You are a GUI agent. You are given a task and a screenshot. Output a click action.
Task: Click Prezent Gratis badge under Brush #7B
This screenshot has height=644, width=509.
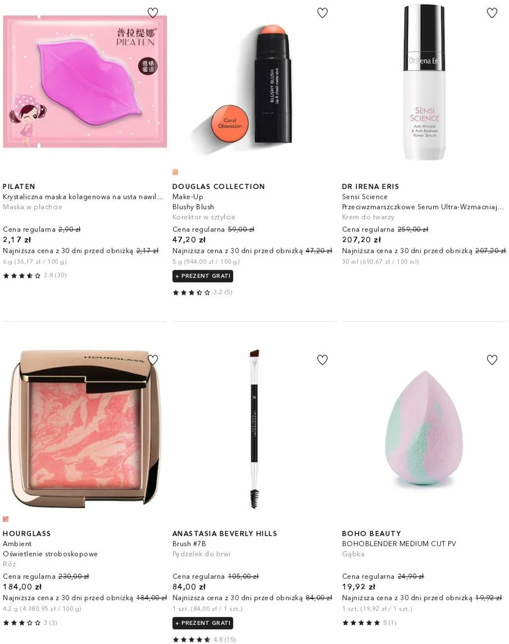pyautogui.click(x=203, y=623)
